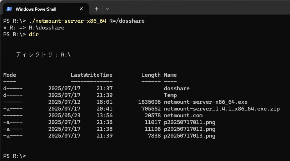The height and width of the screenshot is (161, 290).
Task: Expand the new tab profile dropdown
Action: [107, 9]
